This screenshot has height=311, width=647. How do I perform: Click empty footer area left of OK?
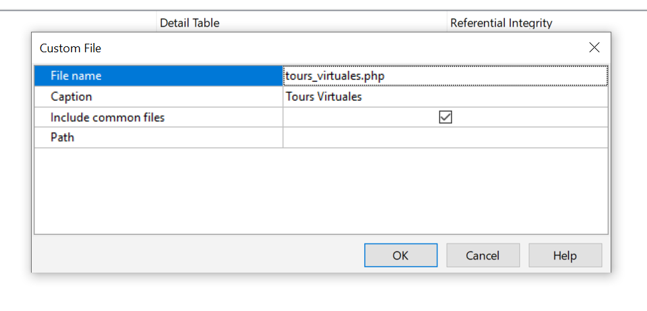coord(198,255)
